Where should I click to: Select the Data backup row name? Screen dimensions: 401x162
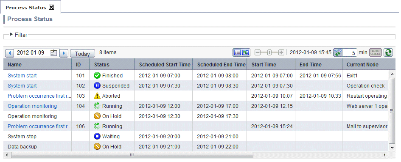coord(22,147)
